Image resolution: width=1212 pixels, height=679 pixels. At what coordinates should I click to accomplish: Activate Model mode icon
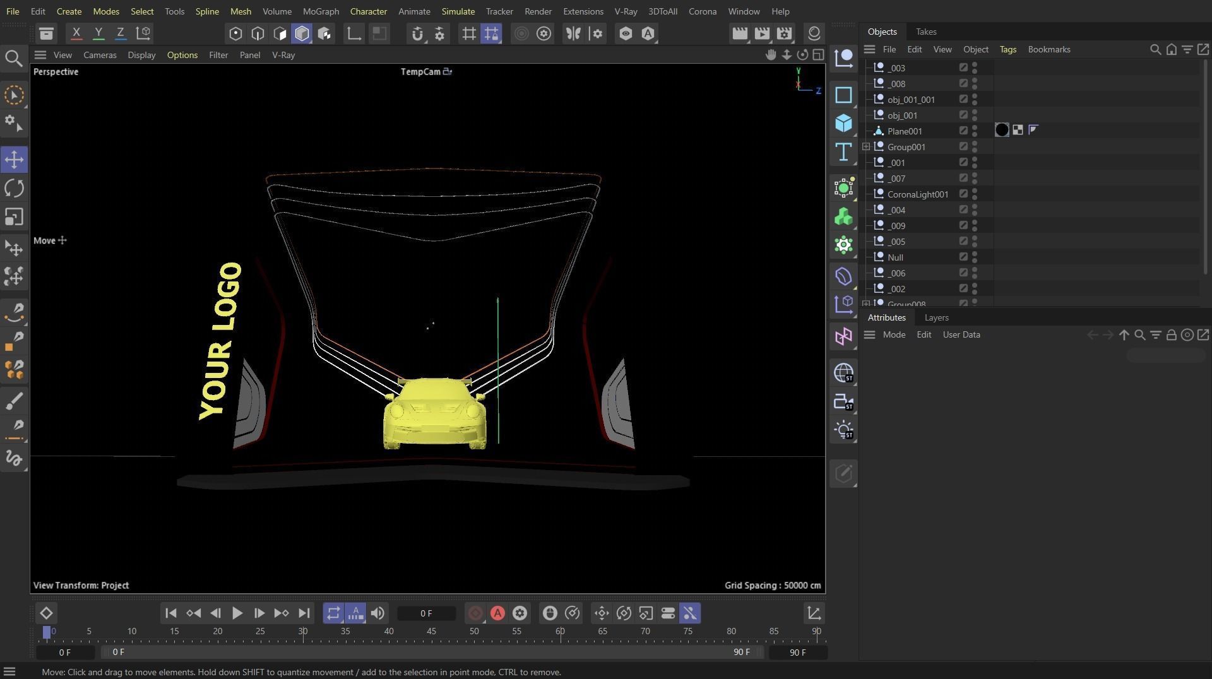tap(302, 33)
